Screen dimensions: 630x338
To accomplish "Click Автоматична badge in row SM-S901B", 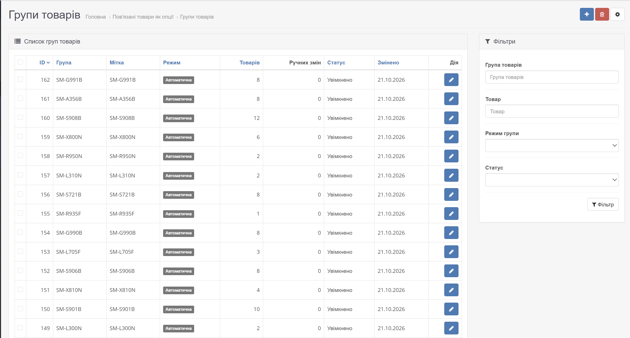I will pyautogui.click(x=178, y=309).
